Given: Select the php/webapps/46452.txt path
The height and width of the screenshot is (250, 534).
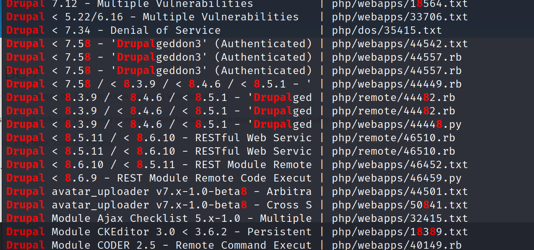Looking at the screenshot, I should tap(400, 165).
